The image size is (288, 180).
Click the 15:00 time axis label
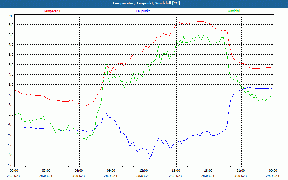[176, 171]
